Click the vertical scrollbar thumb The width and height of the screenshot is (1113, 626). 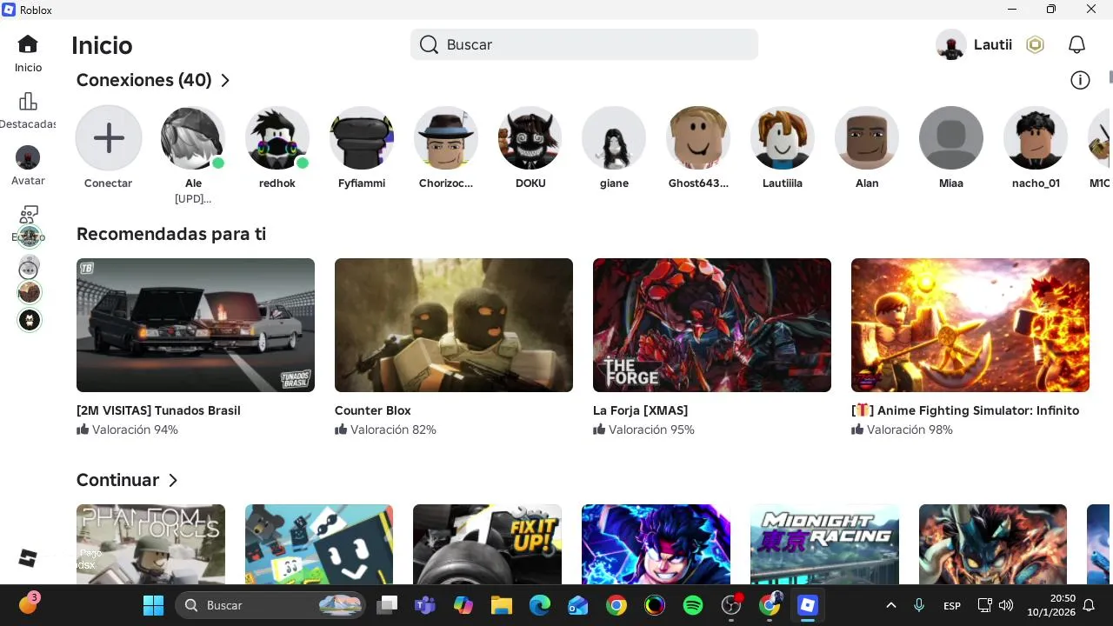tap(1110, 77)
